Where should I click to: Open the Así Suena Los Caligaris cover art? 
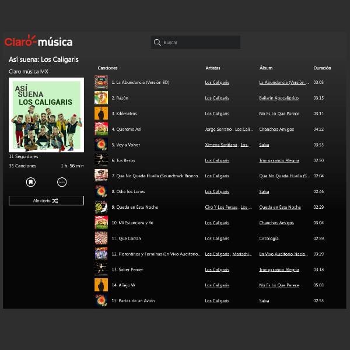coord(46,115)
